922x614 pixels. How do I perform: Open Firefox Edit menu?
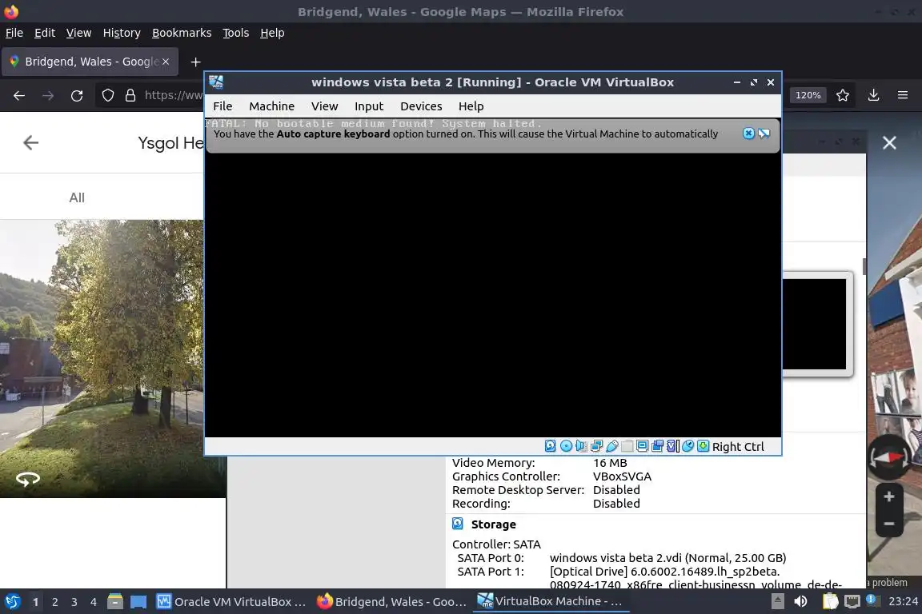tap(45, 33)
